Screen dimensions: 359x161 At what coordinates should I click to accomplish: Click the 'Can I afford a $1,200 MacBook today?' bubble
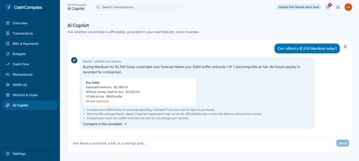coord(307,48)
